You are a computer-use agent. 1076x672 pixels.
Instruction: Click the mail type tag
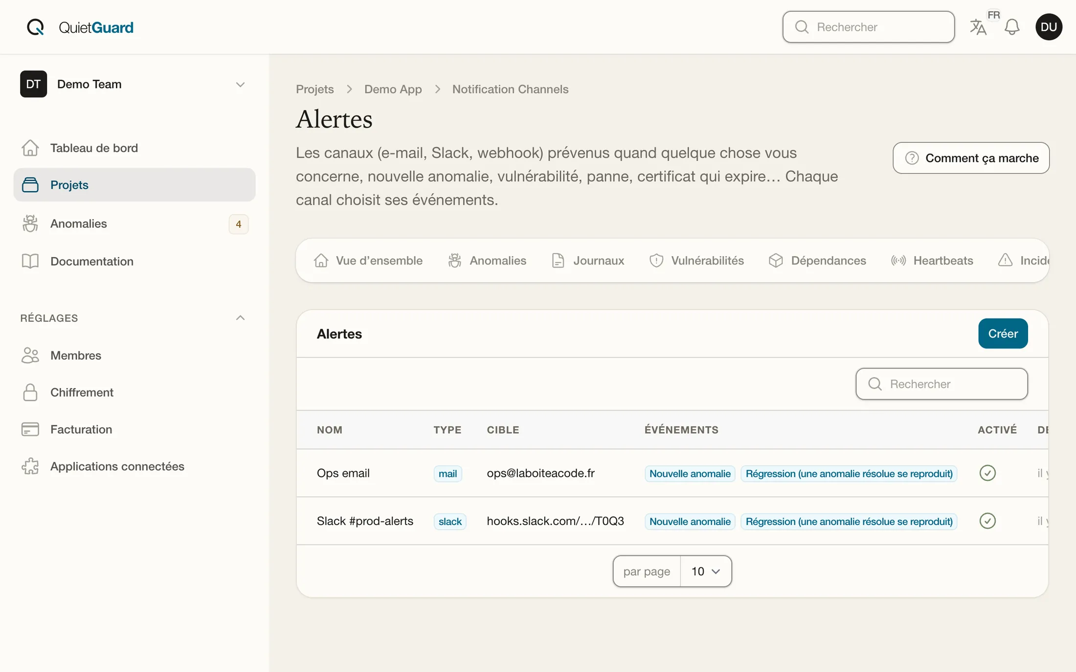pyautogui.click(x=448, y=473)
